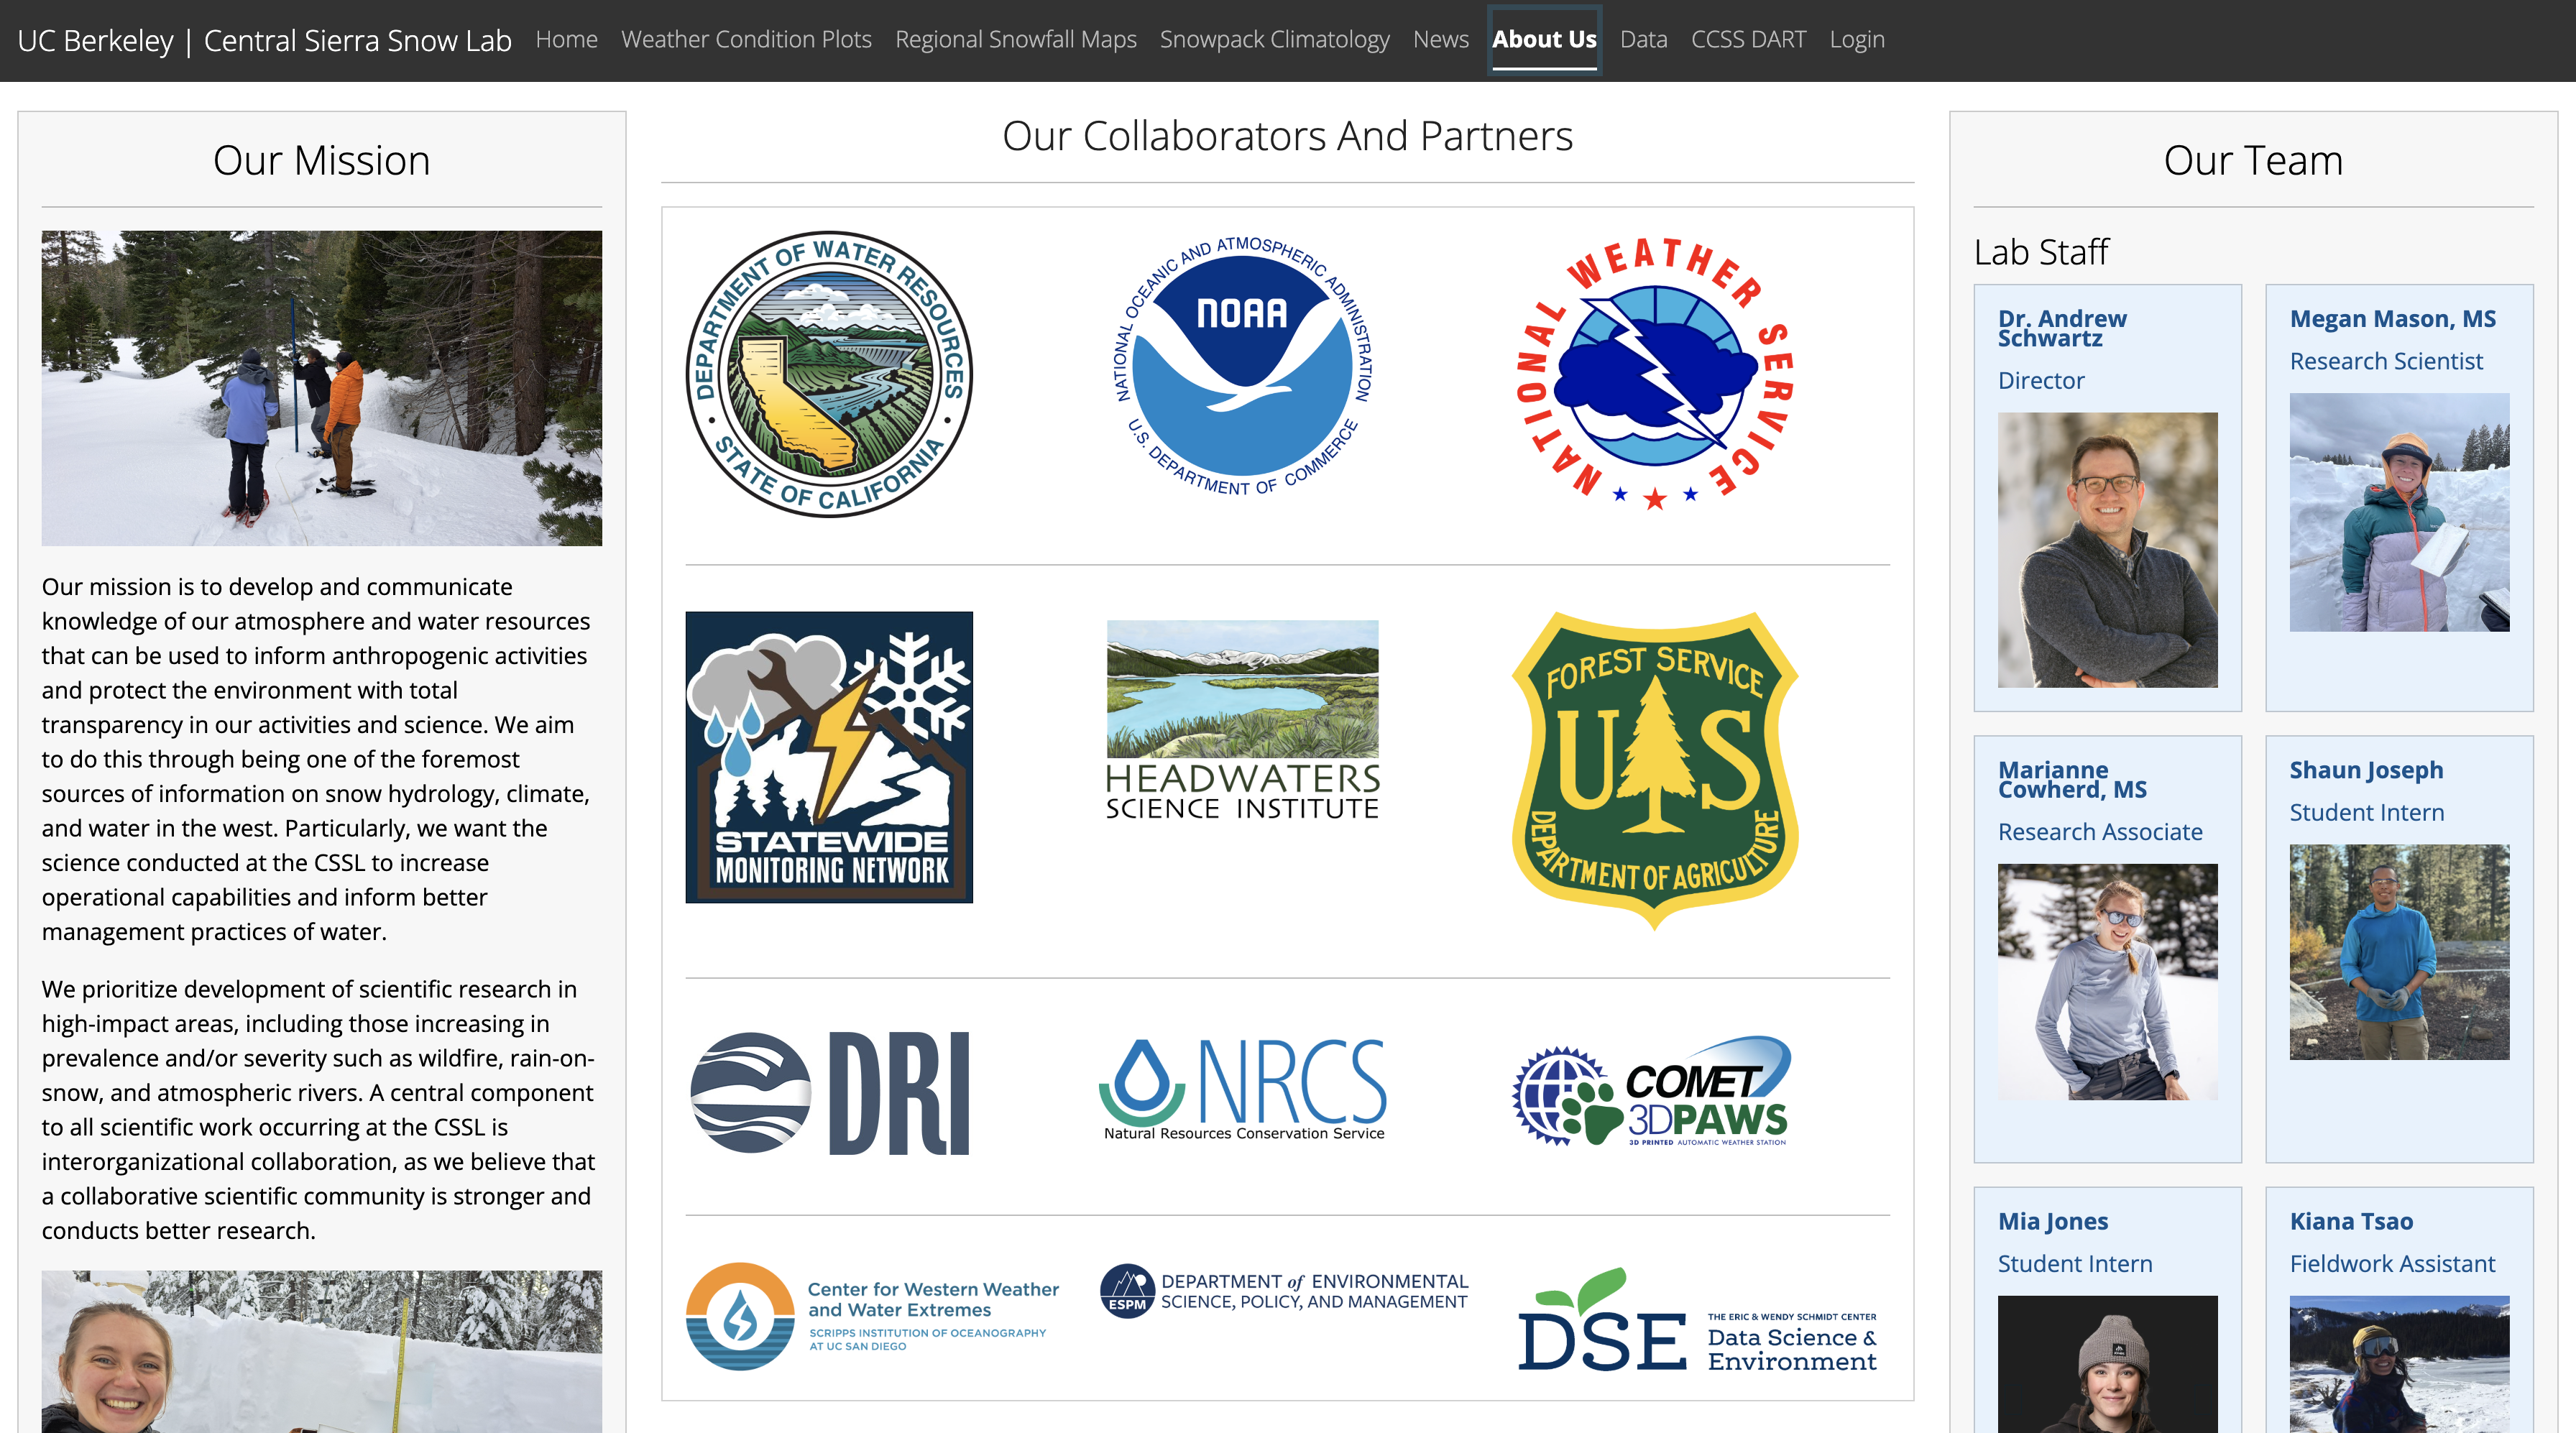Select the About Us nav item
The image size is (2576, 1433).
pos(1544,40)
